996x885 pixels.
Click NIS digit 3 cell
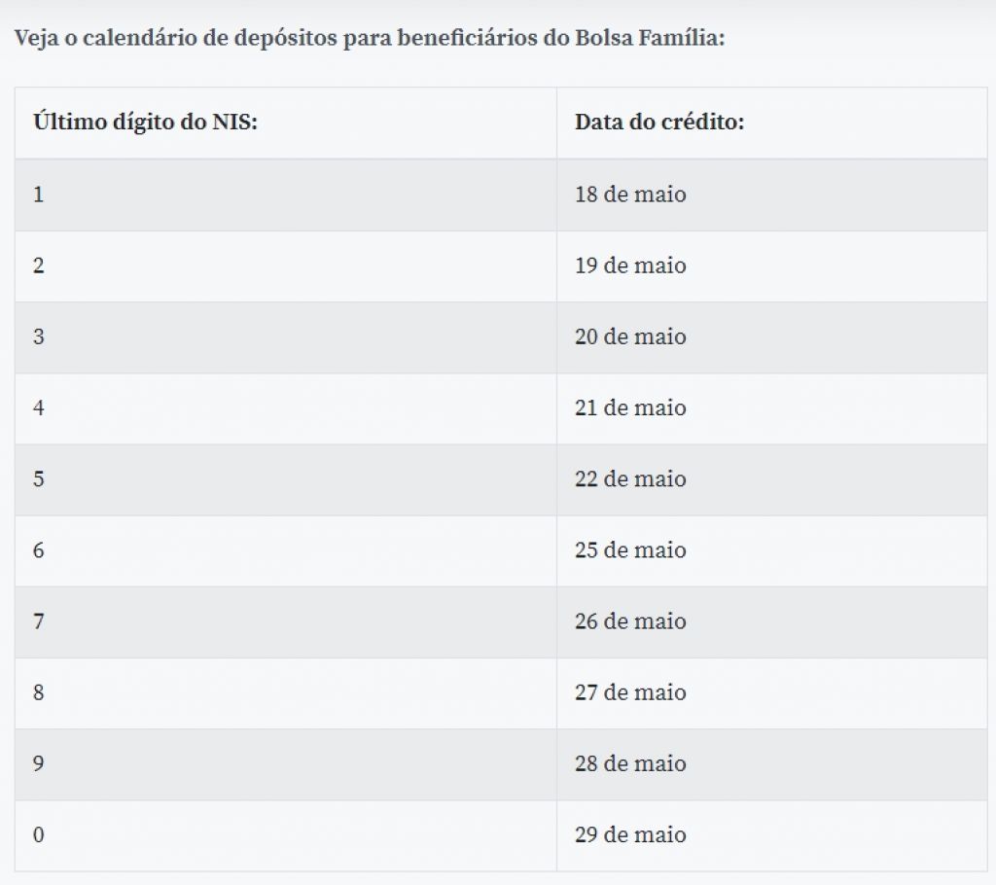286,336
